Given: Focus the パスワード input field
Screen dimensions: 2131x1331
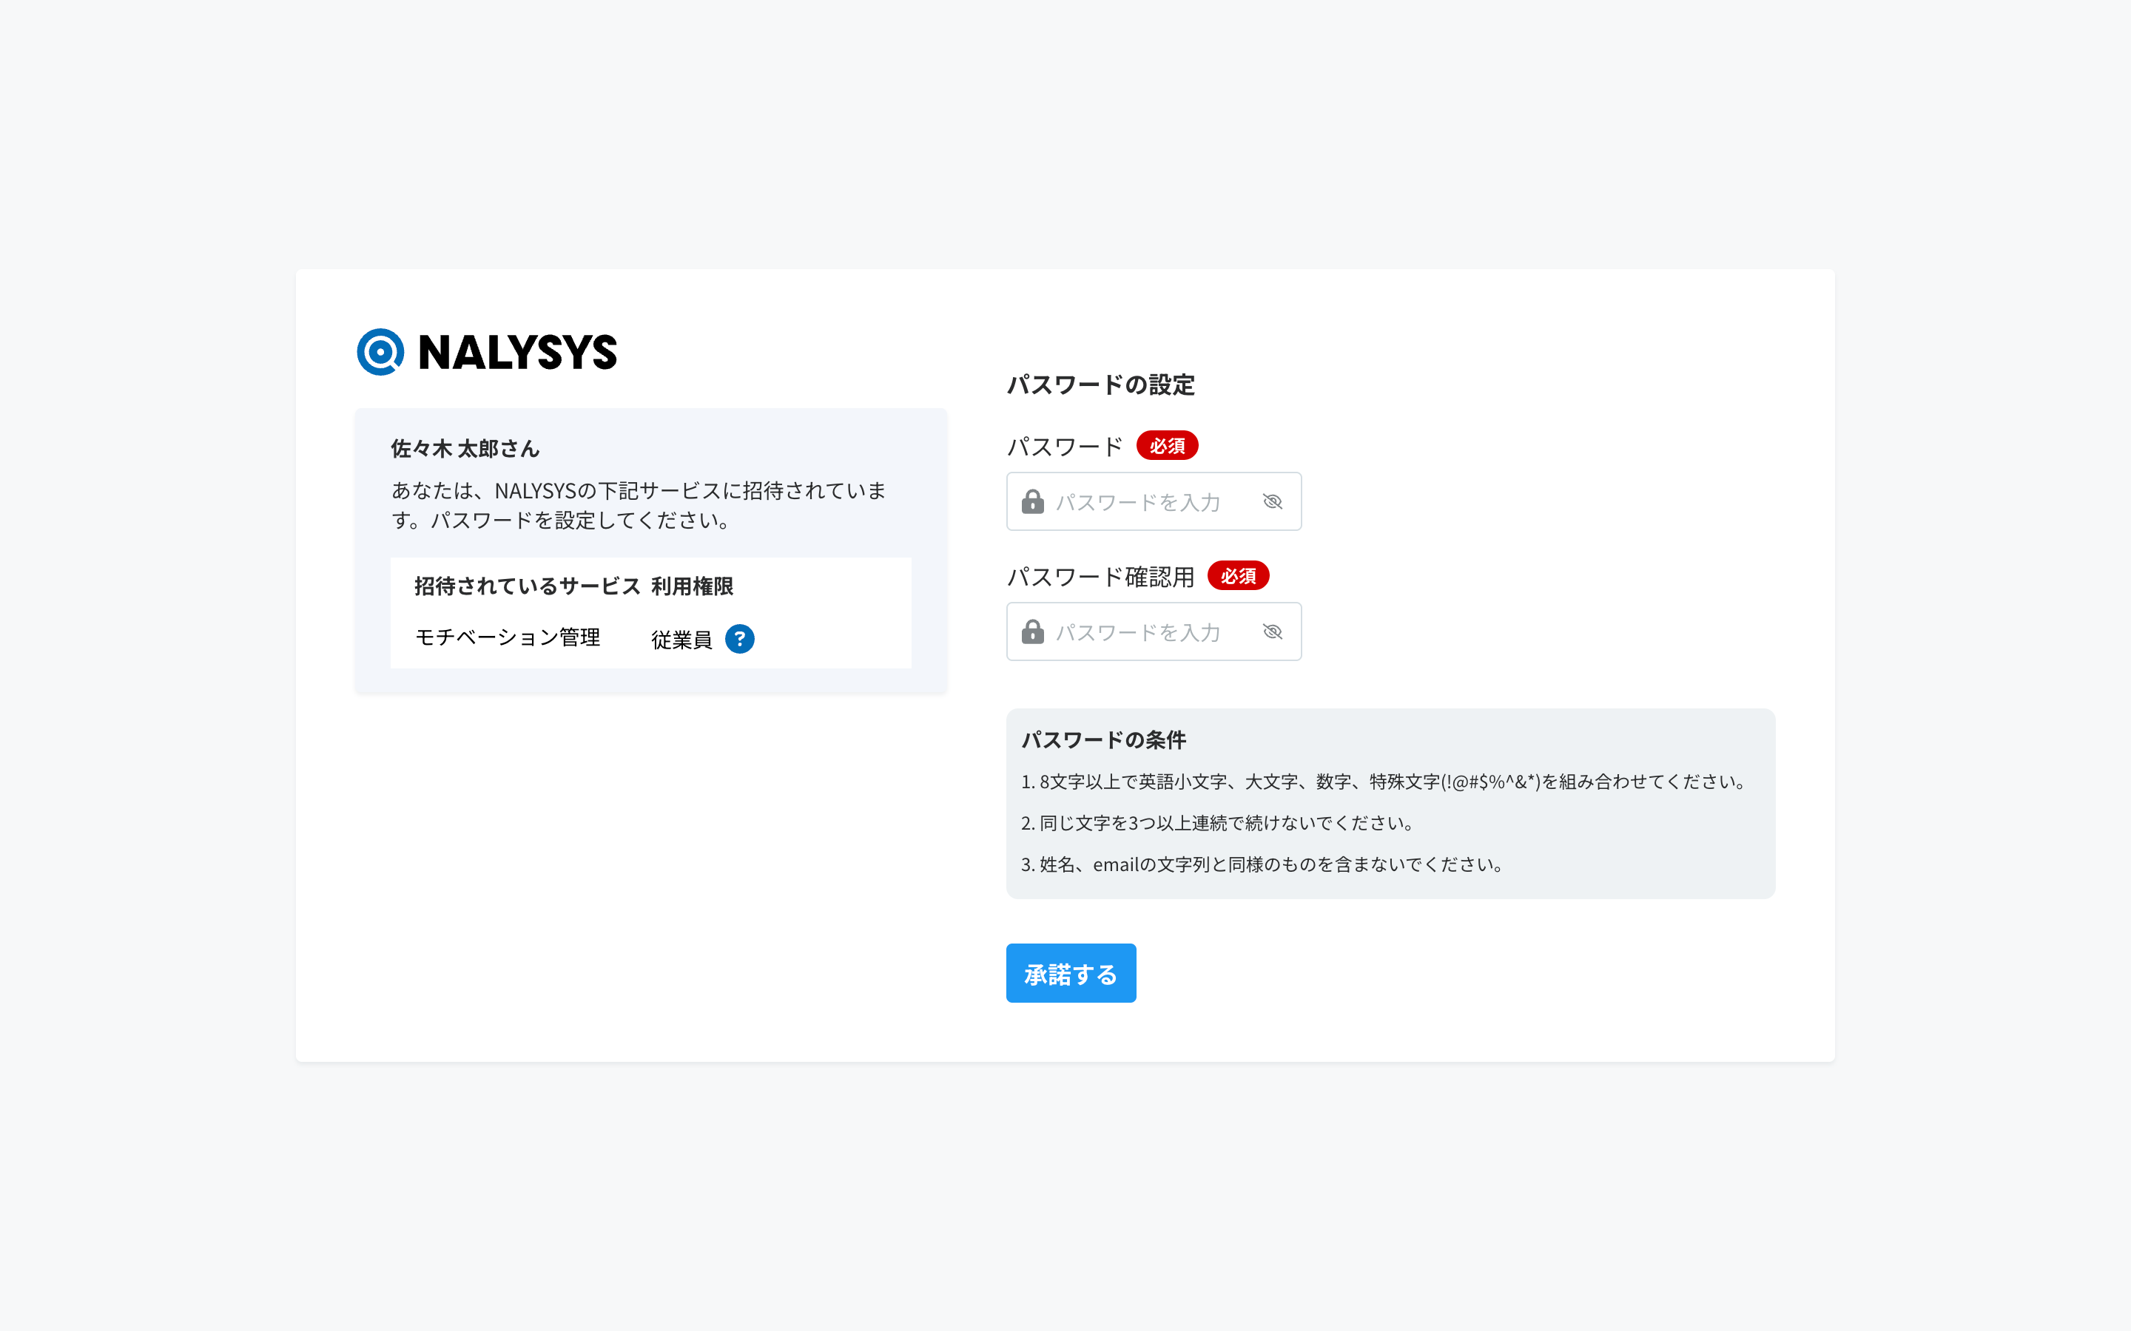Looking at the screenshot, I should (1145, 502).
